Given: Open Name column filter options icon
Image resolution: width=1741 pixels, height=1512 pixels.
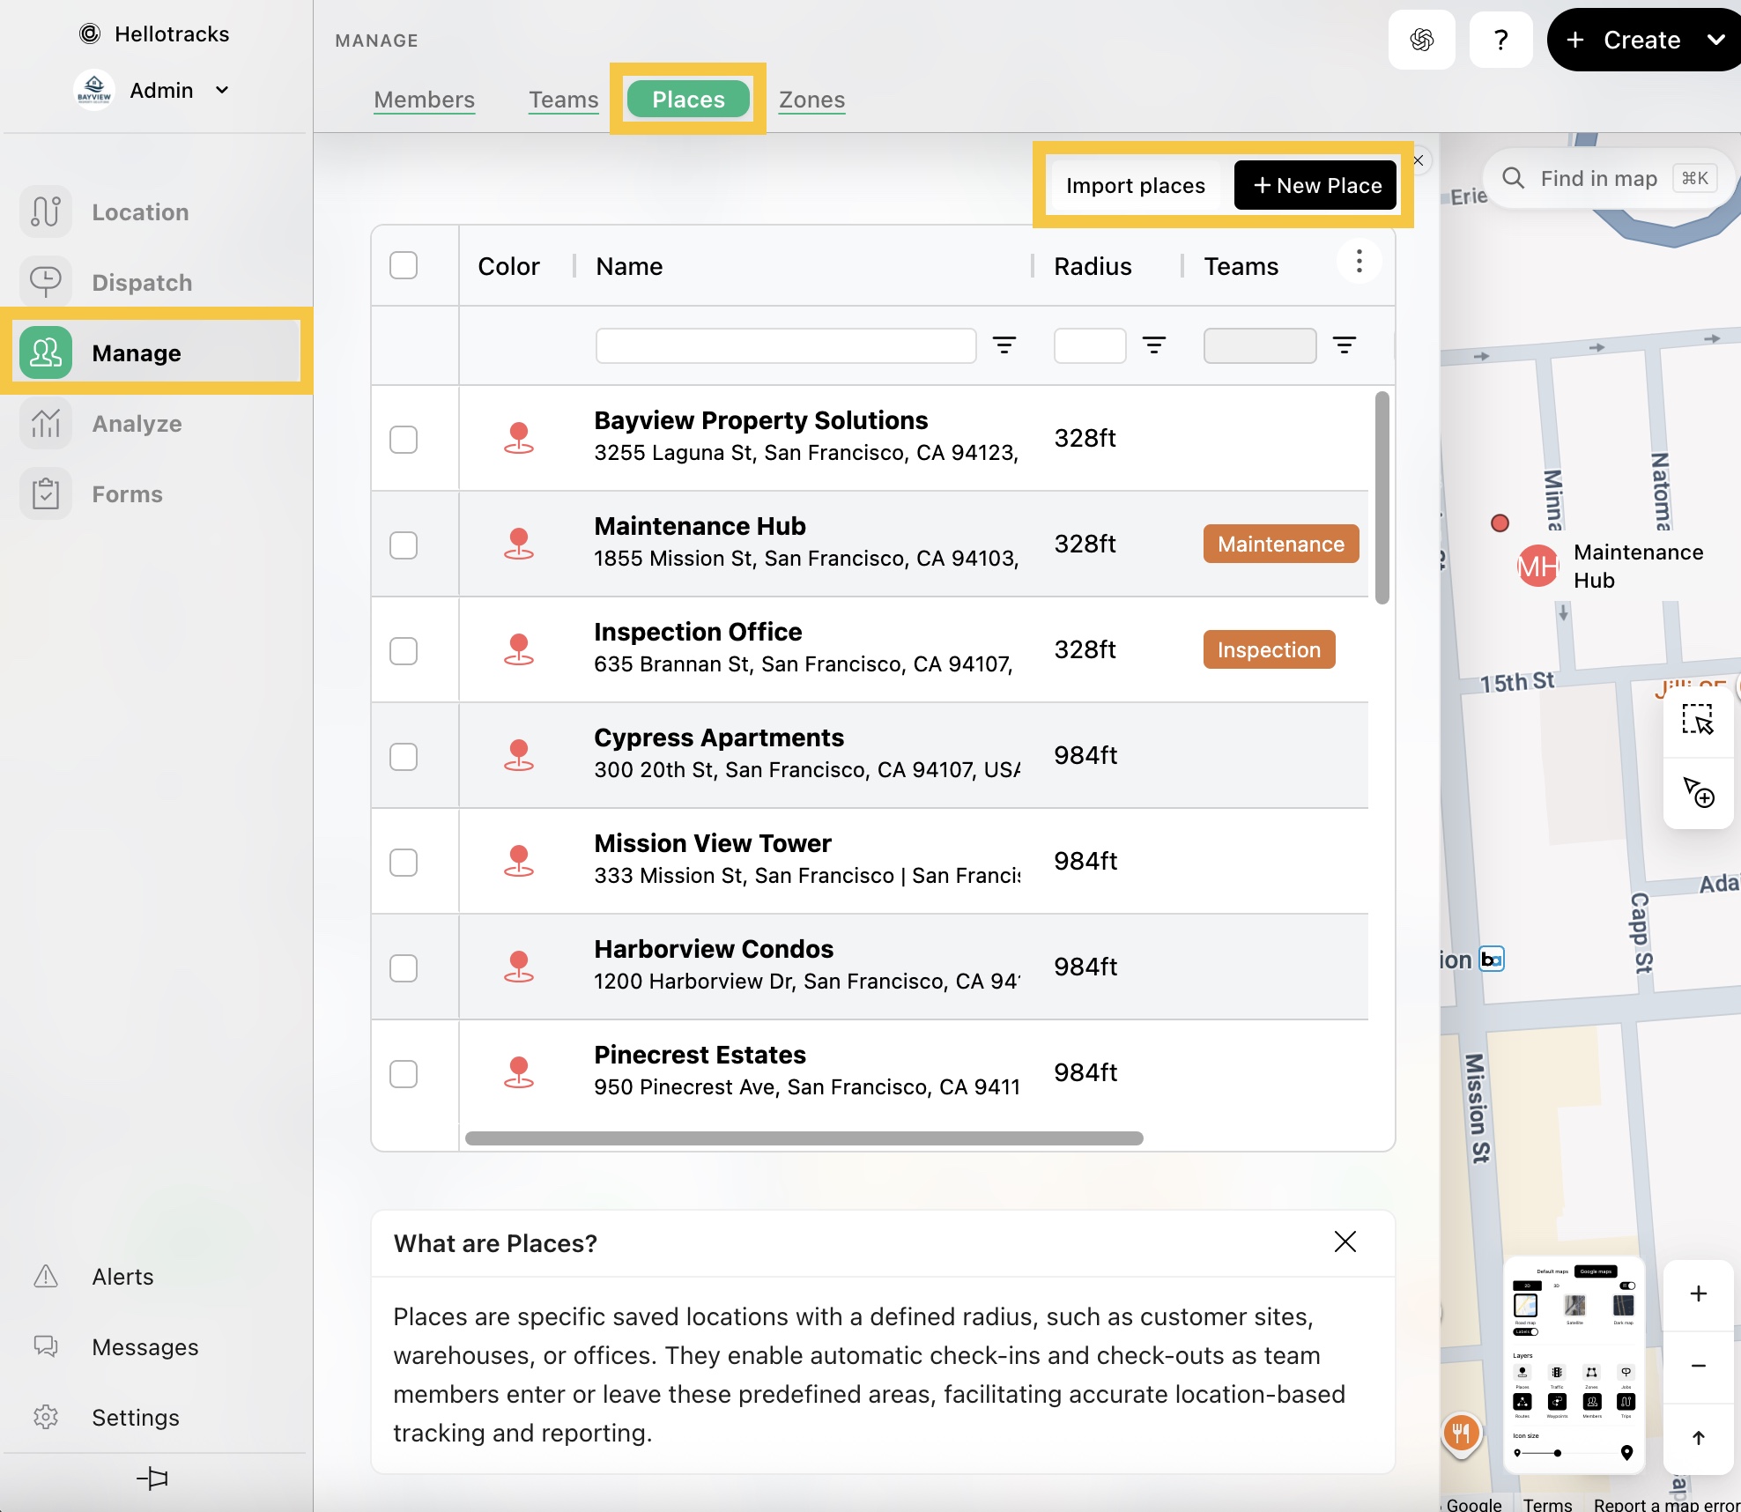Looking at the screenshot, I should [1004, 345].
